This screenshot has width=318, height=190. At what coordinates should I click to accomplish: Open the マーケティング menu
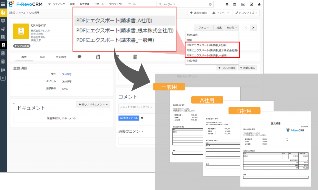[57, 4]
